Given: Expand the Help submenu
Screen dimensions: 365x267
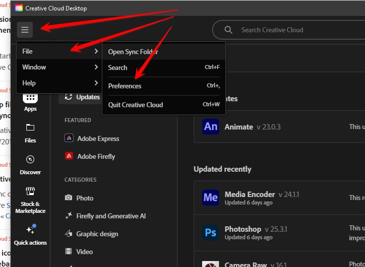Looking at the screenshot, I should tap(60, 83).
